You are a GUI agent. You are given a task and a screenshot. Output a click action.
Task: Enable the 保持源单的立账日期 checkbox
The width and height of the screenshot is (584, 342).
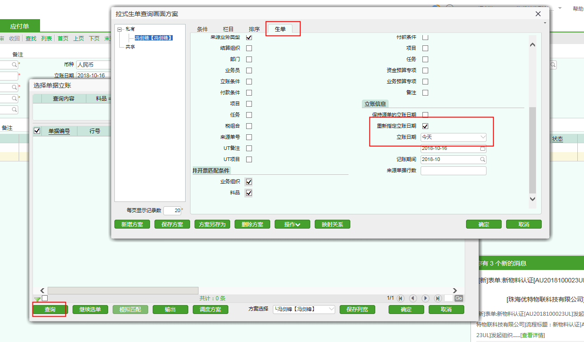pyautogui.click(x=425, y=115)
